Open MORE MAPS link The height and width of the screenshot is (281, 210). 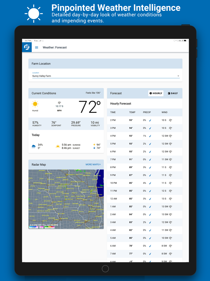(x=93, y=164)
